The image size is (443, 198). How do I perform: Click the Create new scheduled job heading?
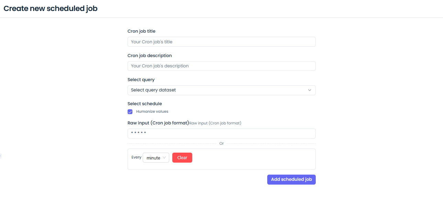click(x=50, y=8)
